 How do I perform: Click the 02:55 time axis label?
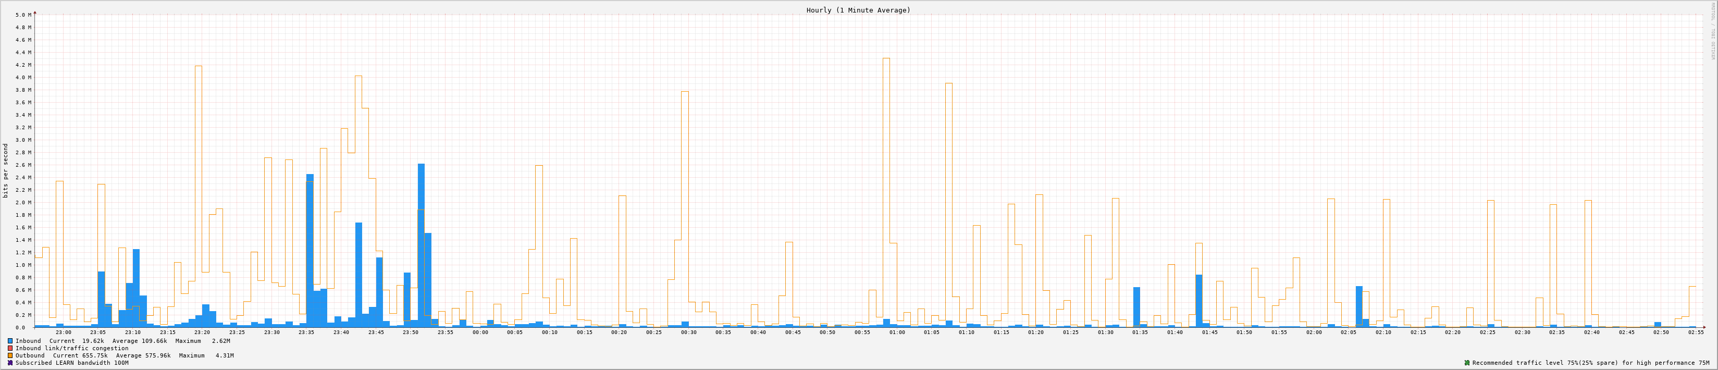tap(1696, 332)
